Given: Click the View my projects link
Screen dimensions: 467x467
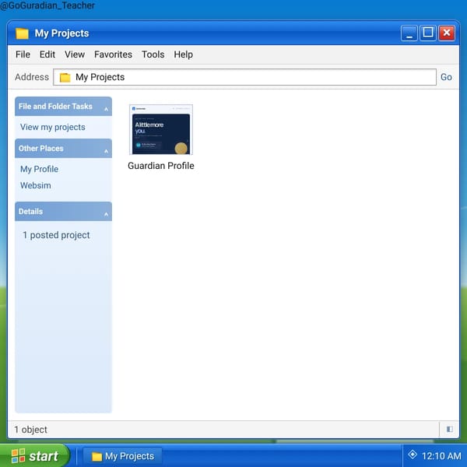Looking at the screenshot, I should click(52, 127).
